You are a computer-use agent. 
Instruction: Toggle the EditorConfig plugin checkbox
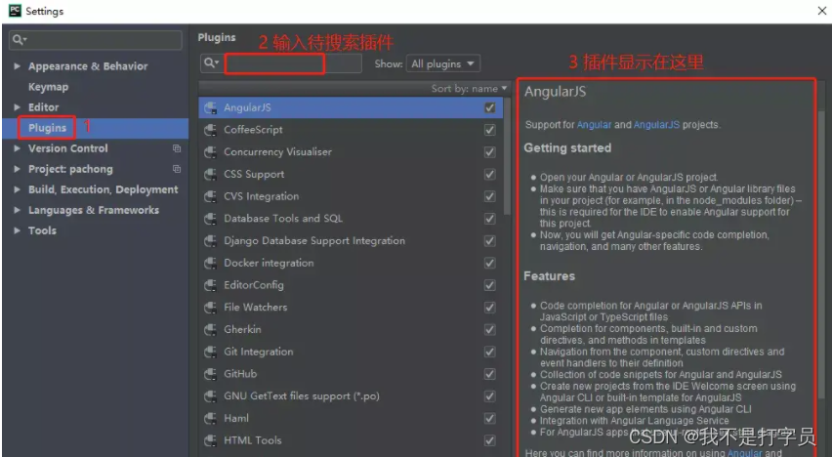(x=490, y=285)
